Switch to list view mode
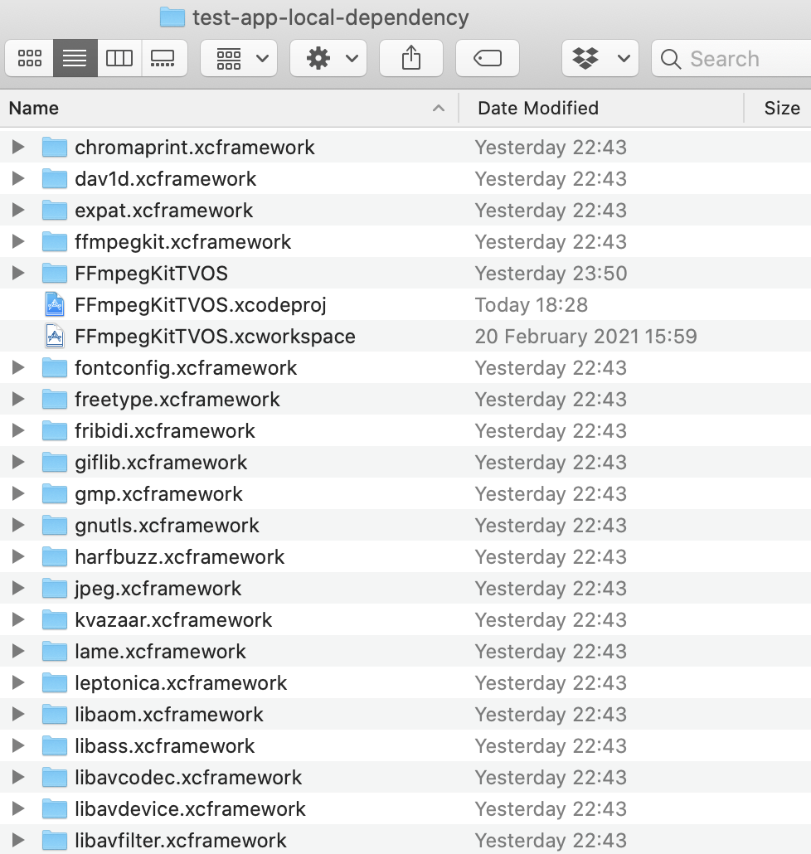 (x=75, y=59)
